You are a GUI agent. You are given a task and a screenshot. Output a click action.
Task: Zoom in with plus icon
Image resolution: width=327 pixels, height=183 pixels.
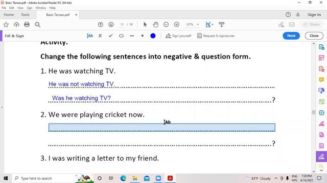tap(177, 25)
